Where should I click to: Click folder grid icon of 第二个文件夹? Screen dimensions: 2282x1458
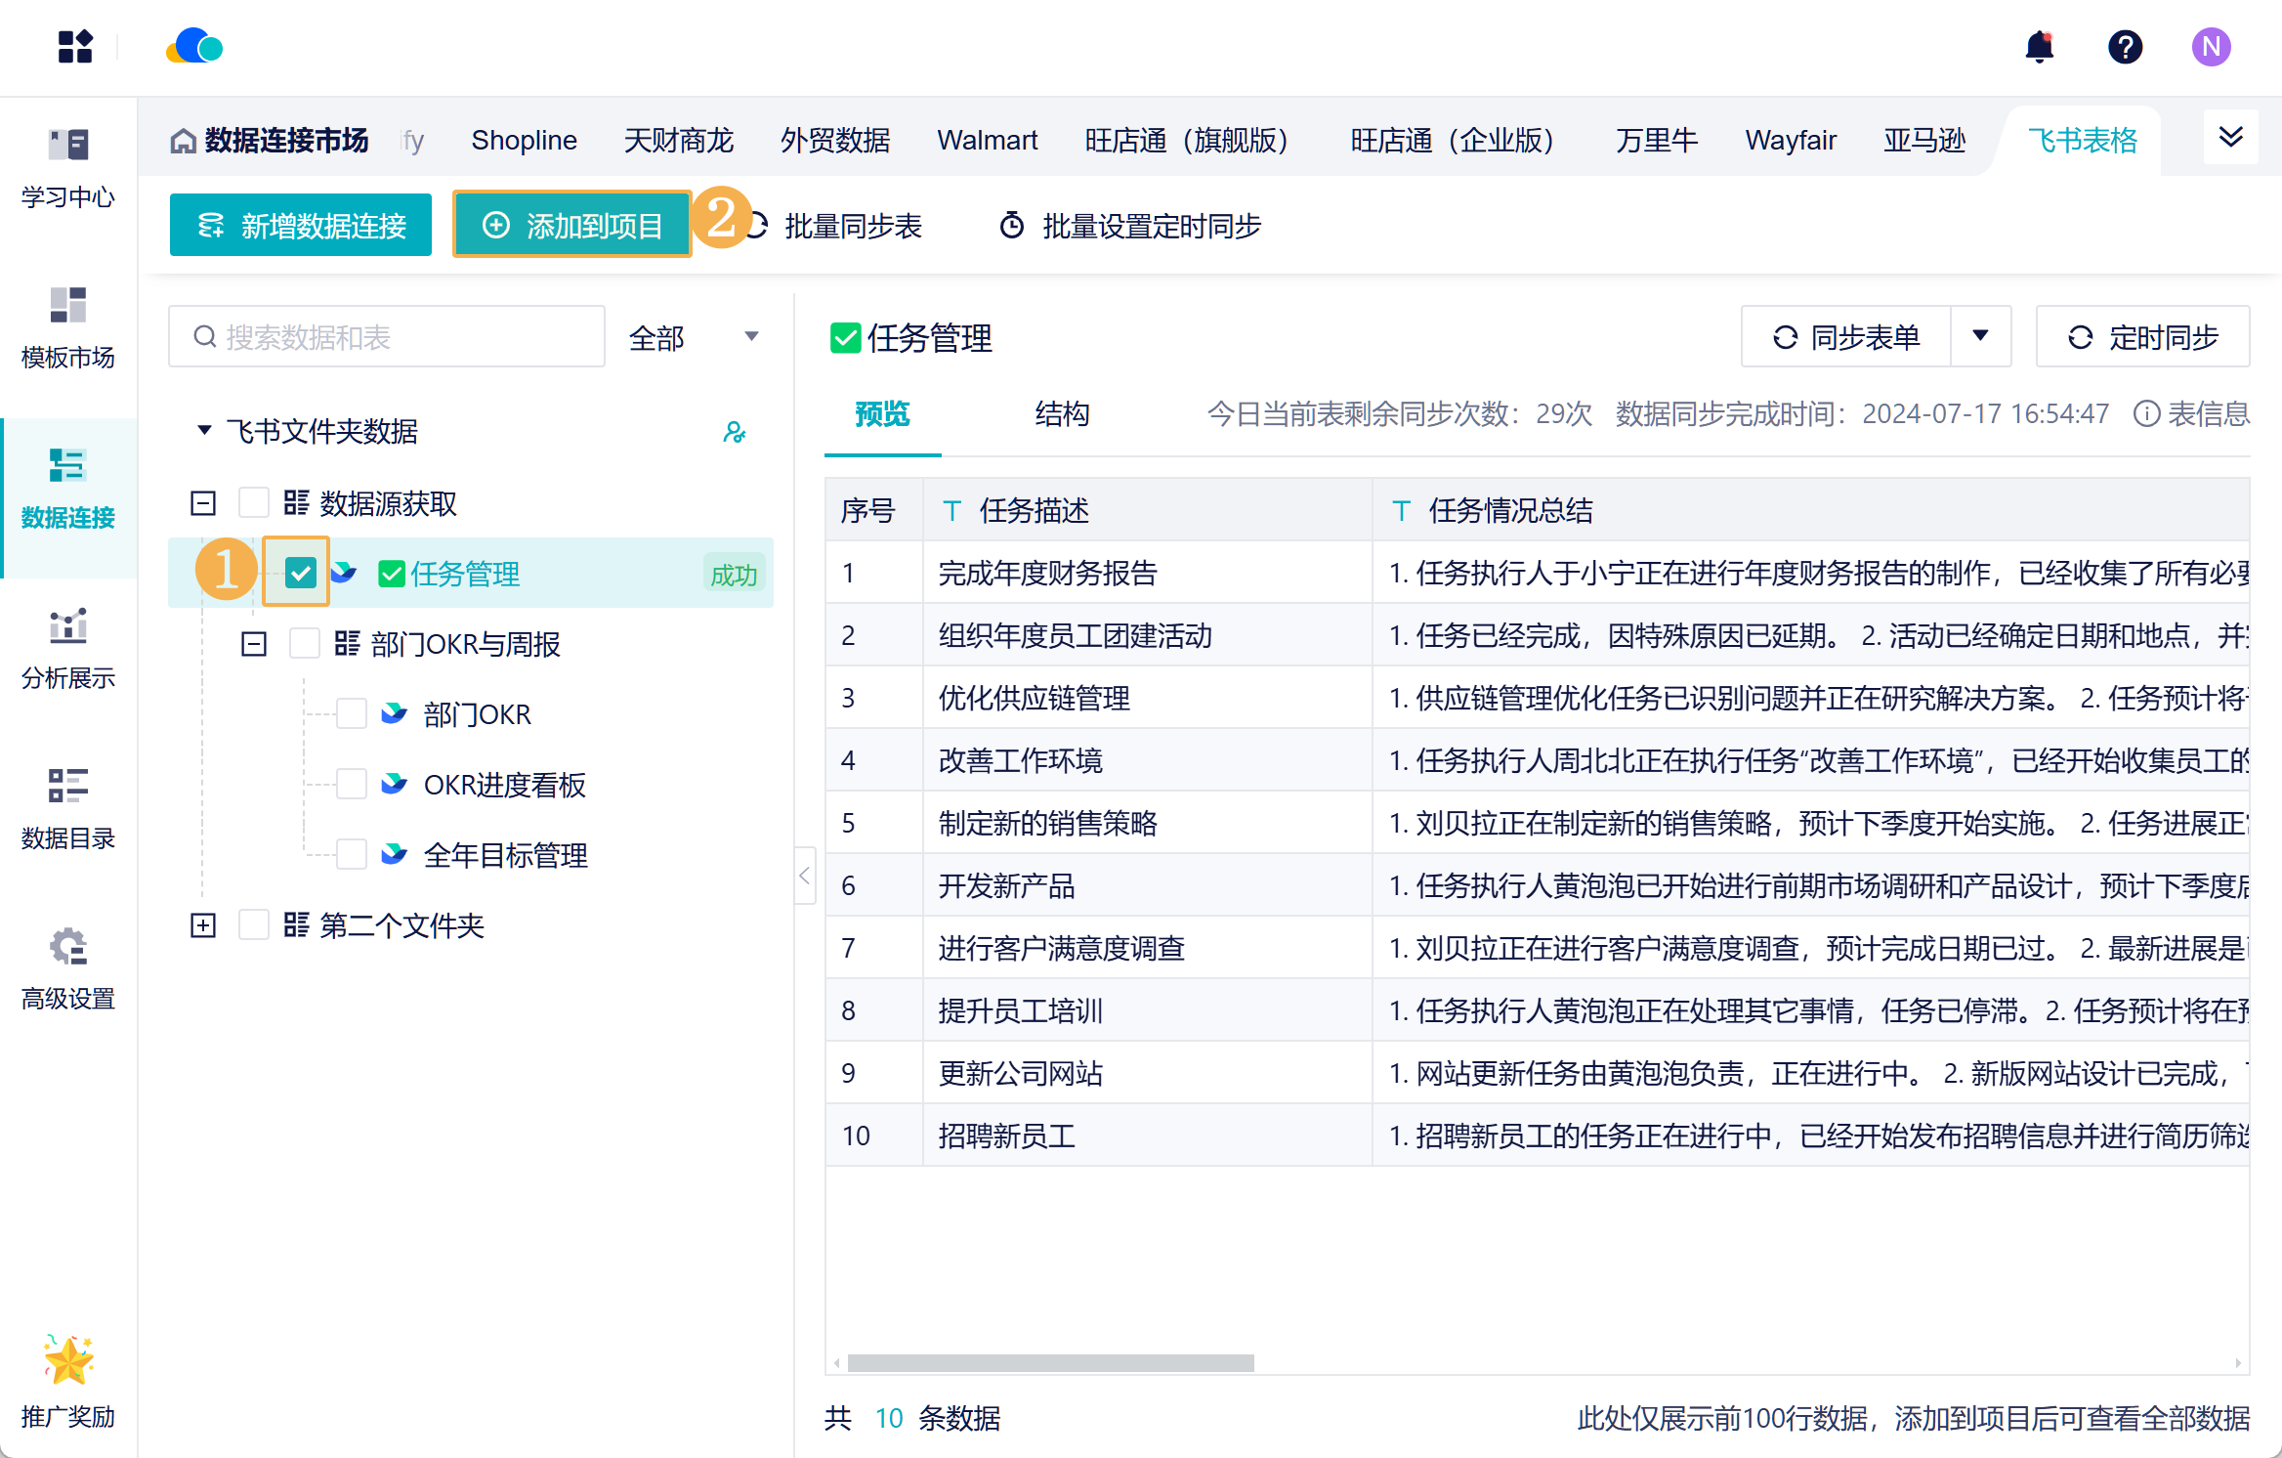click(x=296, y=924)
